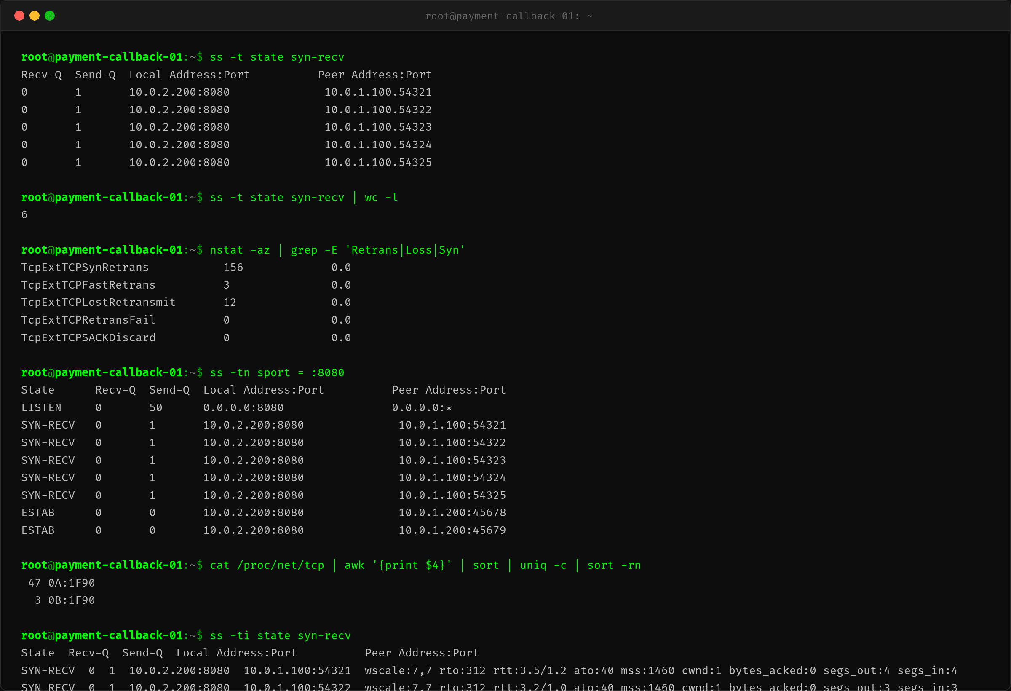Screen dimensions: 1011x691
Task: Click peer address 10.0.1.100.54324 in first output
Action: [378, 145]
